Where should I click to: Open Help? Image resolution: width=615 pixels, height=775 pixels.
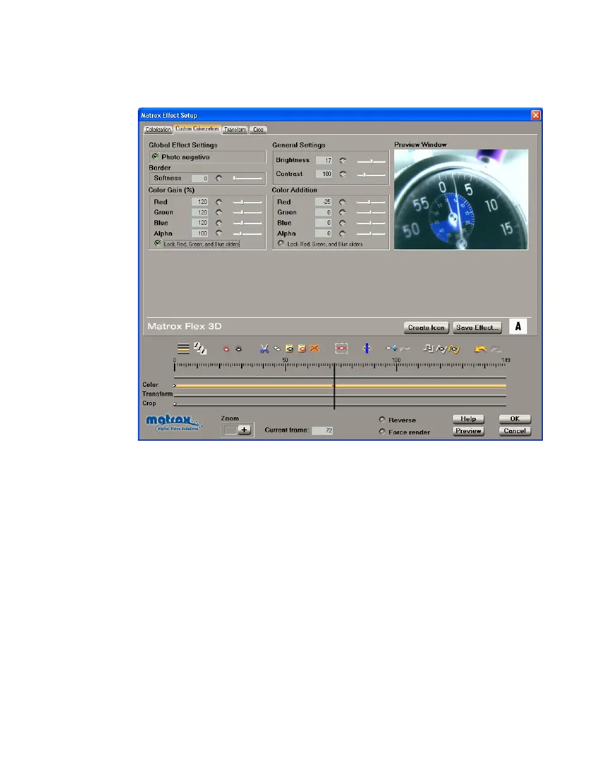468,419
